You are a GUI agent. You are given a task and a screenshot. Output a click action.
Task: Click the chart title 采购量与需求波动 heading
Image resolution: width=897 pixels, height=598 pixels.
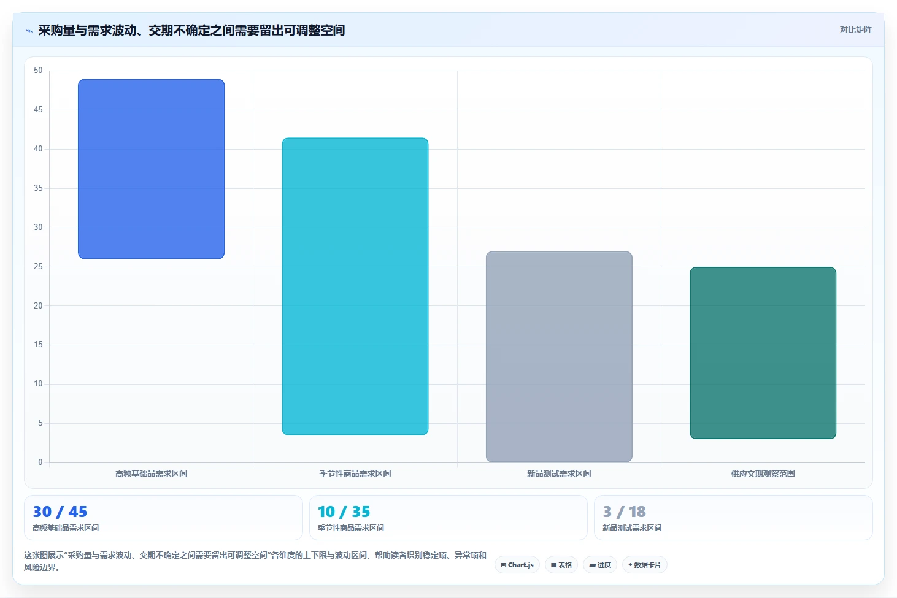coord(191,30)
